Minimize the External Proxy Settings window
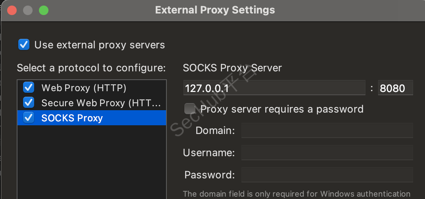 coord(28,10)
